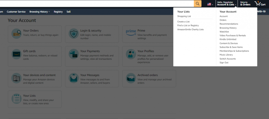Screen dimensions: 269x119
Task: Click the Your Lists notepad icon
Action: 17,99
